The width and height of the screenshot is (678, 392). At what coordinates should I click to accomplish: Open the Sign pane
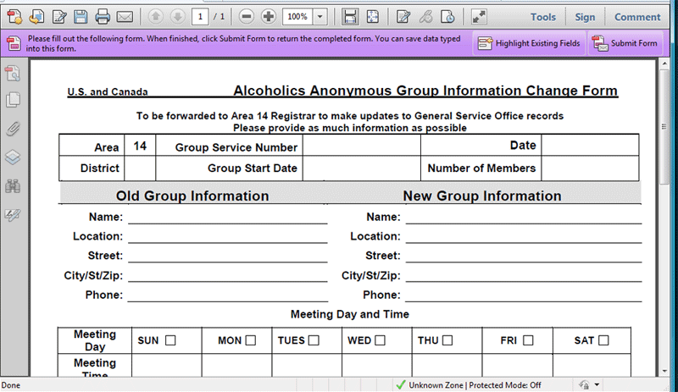pyautogui.click(x=585, y=17)
